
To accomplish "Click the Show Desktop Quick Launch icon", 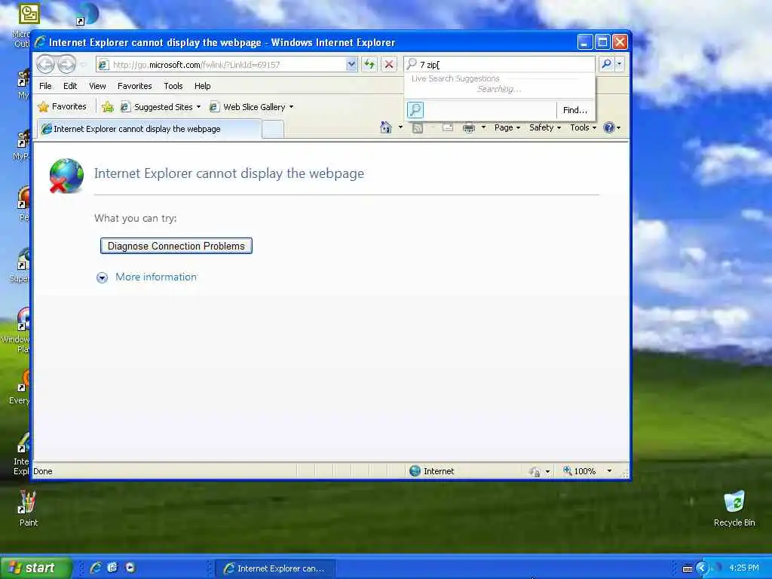I will tap(112, 568).
